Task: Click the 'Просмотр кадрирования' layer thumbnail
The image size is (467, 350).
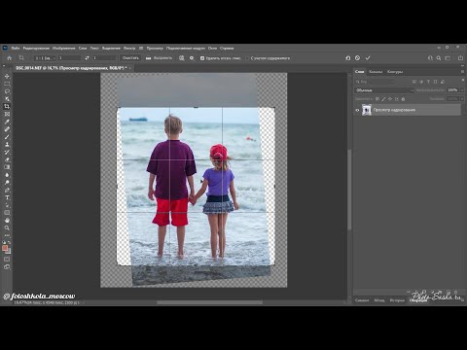Action: (x=367, y=110)
